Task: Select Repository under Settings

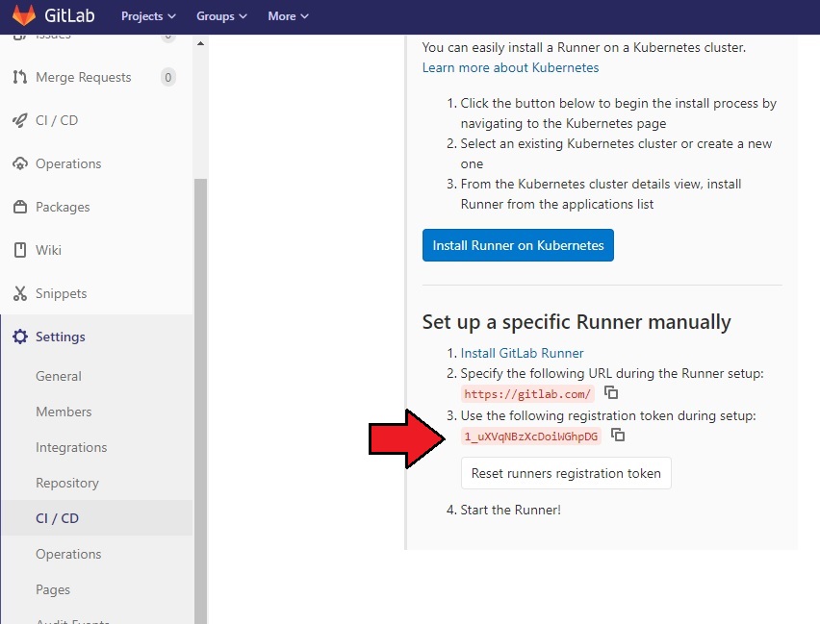Action: pos(67,483)
